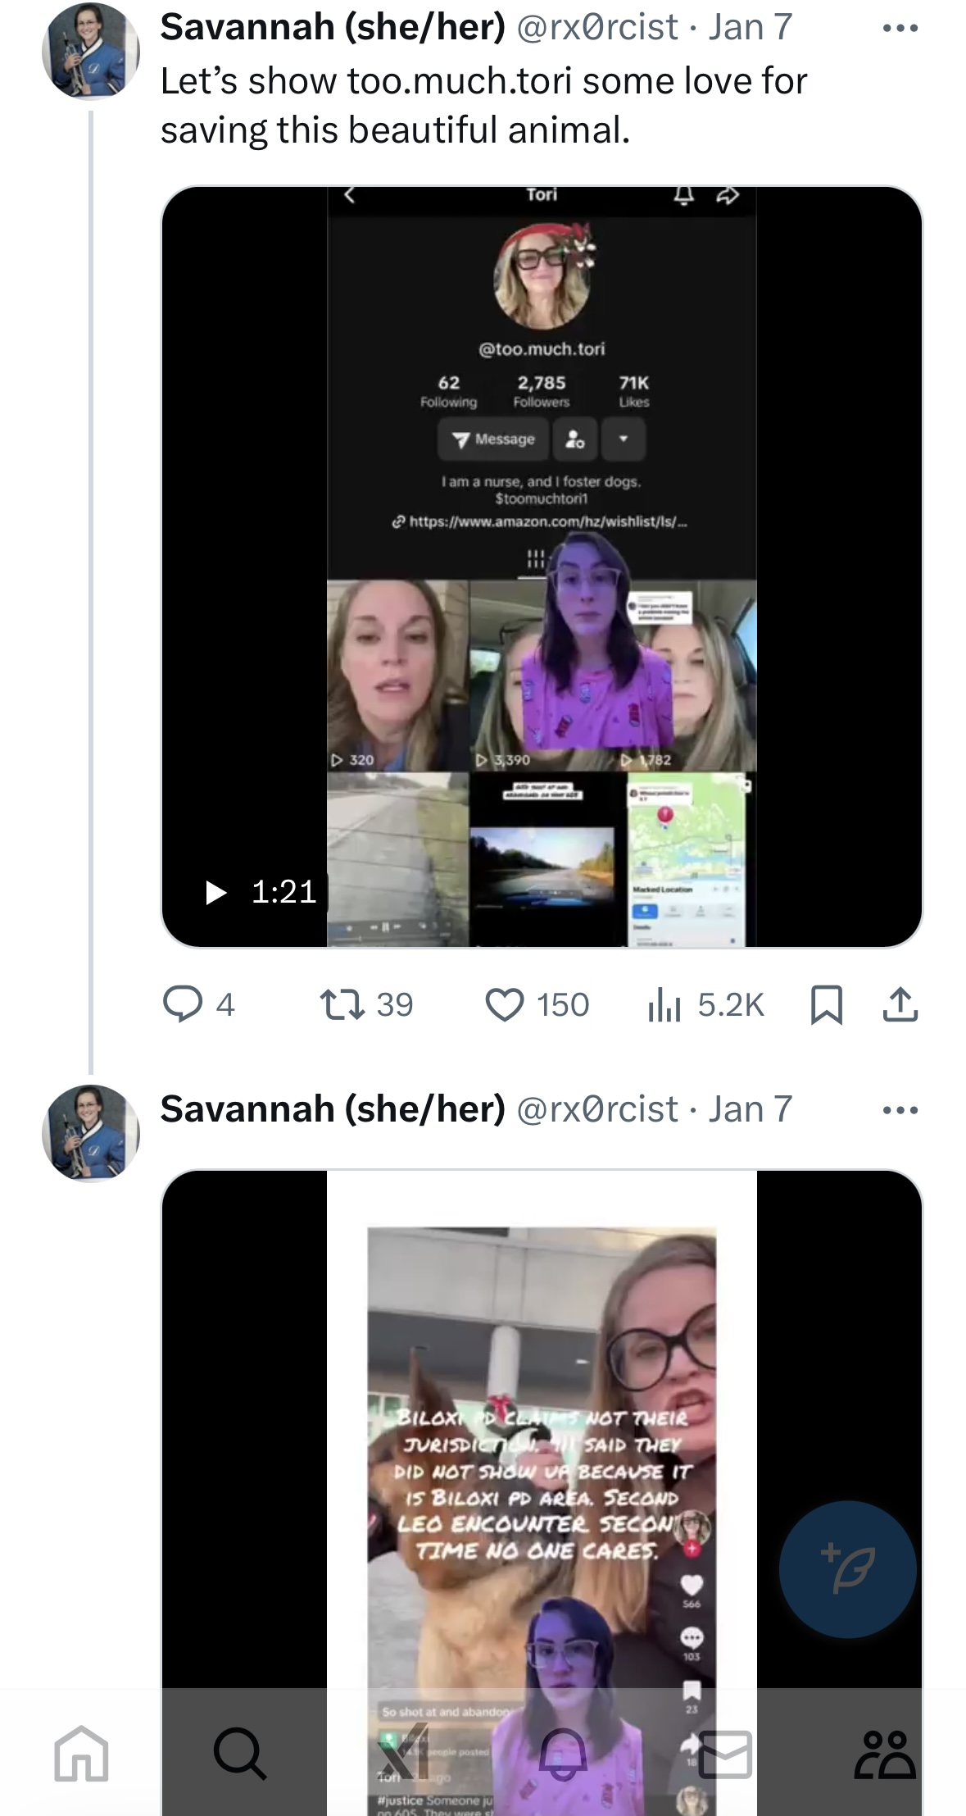966x1816 pixels.
Task: Open the Notifications bell tab
Action: [x=563, y=1754]
